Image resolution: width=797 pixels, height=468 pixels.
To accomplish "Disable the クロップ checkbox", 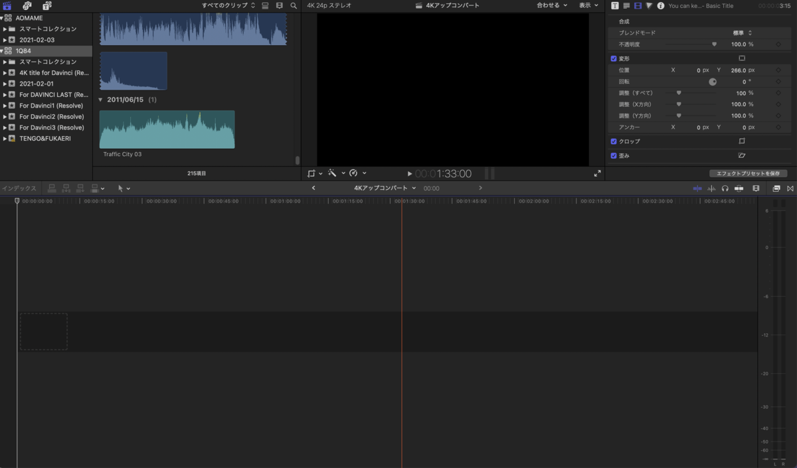I will pyautogui.click(x=614, y=141).
